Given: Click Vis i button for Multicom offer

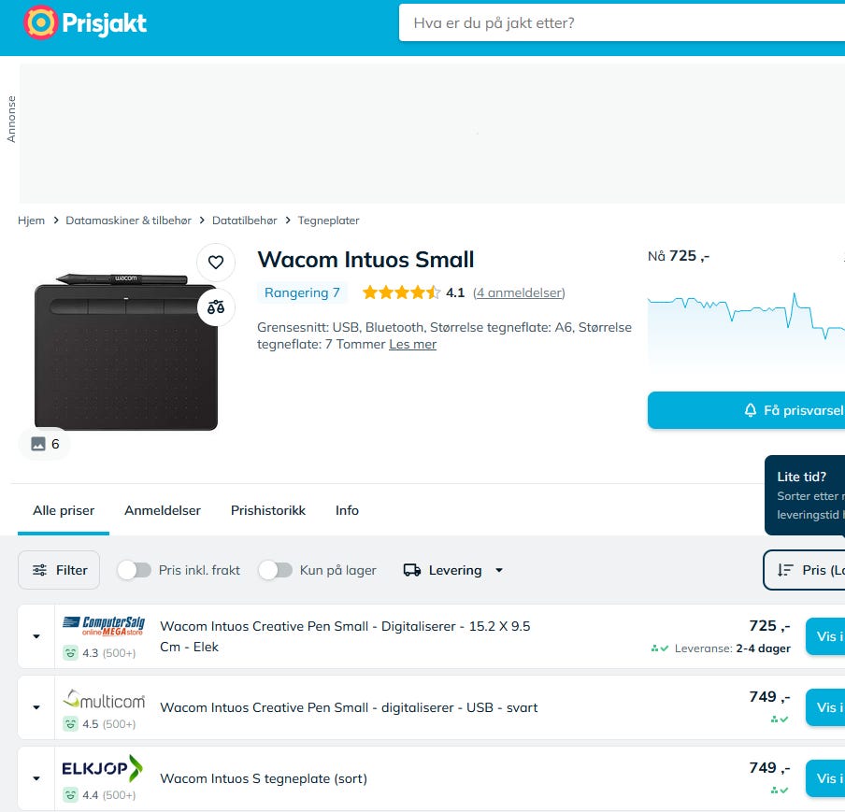Looking at the screenshot, I should [825, 707].
